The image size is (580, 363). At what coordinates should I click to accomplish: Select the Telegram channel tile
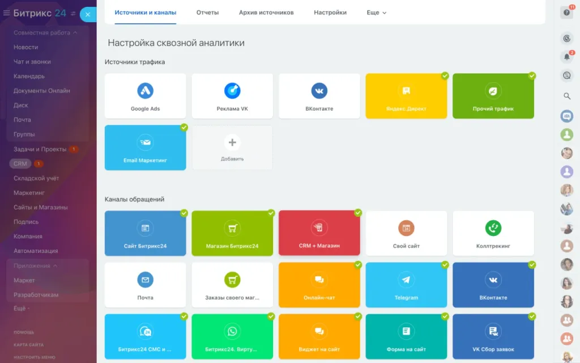point(406,285)
